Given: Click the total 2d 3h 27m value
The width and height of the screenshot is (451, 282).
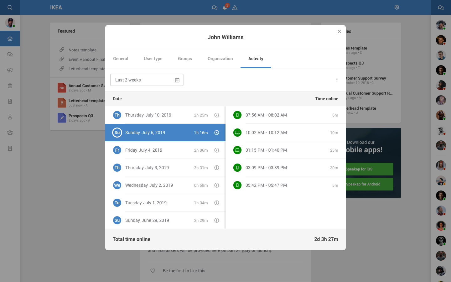Looking at the screenshot, I should pos(326,239).
